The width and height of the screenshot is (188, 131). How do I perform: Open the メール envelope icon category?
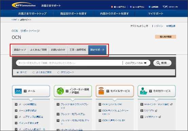[18, 91]
